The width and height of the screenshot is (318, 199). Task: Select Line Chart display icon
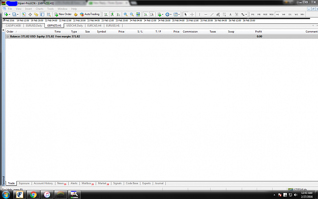pos(118,14)
